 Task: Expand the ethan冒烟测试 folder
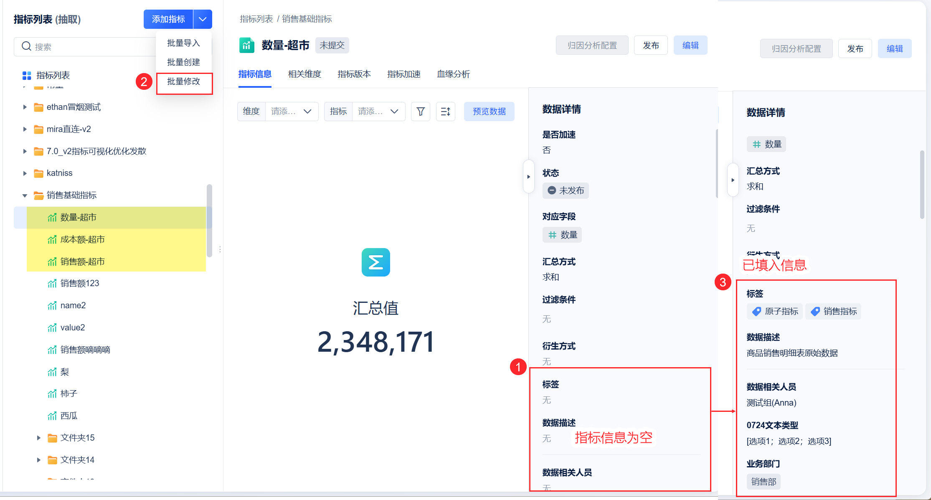25,107
